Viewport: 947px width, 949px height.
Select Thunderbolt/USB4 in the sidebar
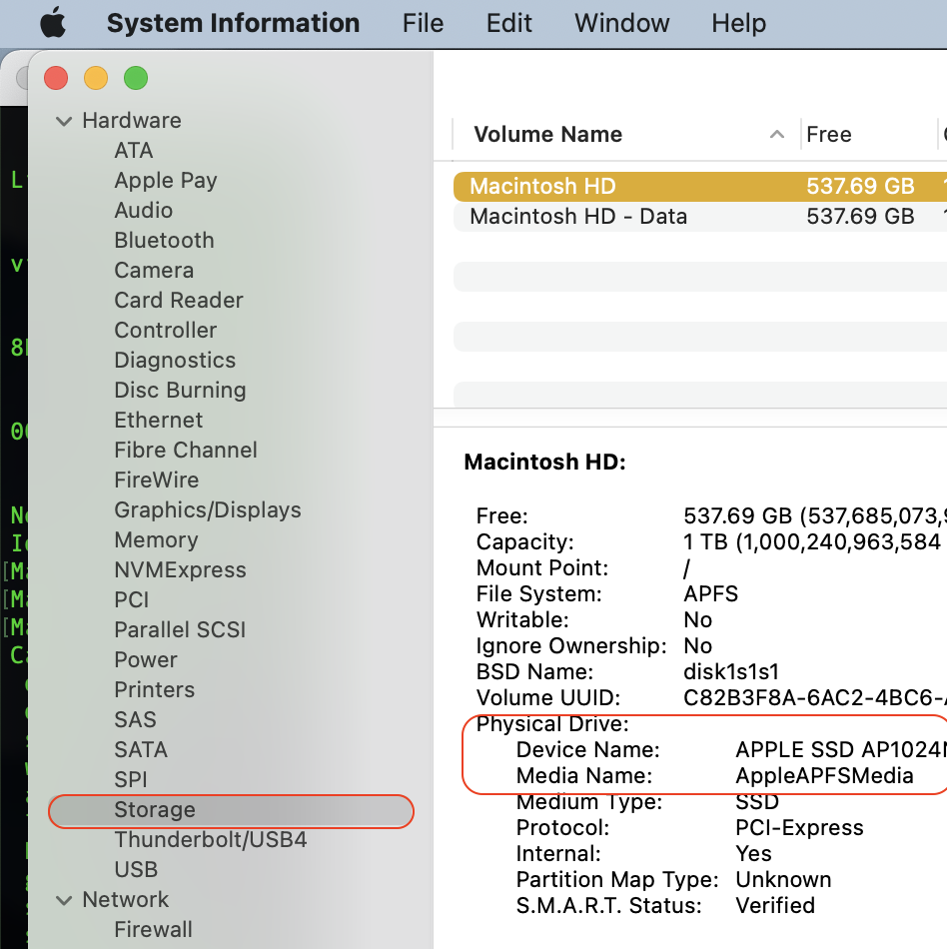click(x=211, y=839)
